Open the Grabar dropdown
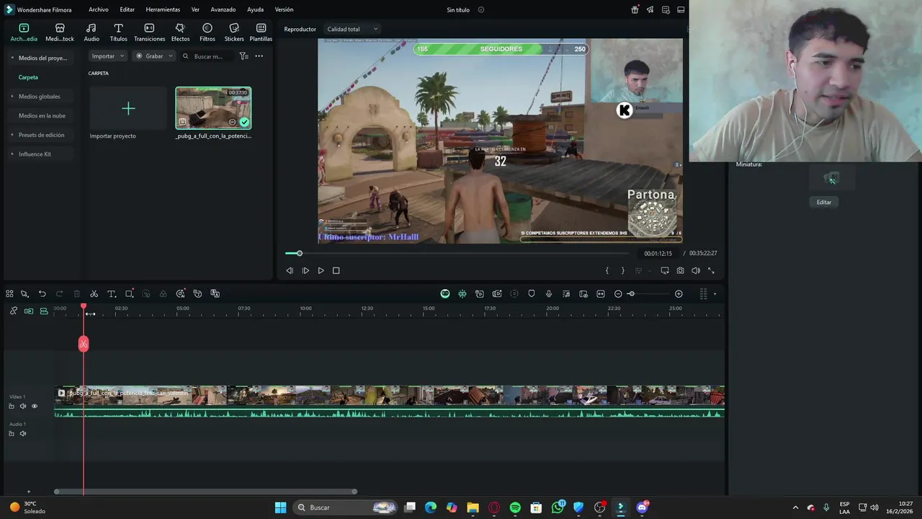The width and height of the screenshot is (922, 519). pyautogui.click(x=154, y=56)
